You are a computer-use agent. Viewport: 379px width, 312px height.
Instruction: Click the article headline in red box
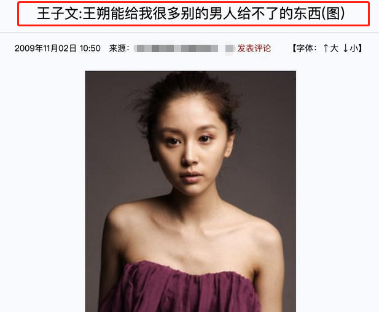(x=190, y=13)
